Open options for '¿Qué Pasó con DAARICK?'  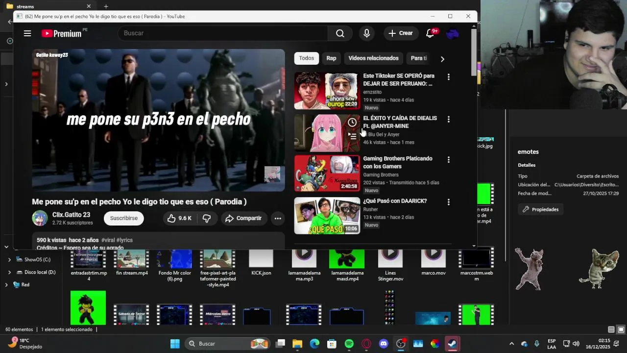click(448, 202)
